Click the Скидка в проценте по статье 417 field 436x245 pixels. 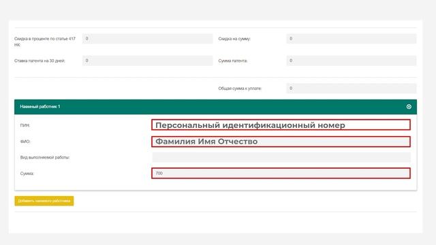coord(147,39)
